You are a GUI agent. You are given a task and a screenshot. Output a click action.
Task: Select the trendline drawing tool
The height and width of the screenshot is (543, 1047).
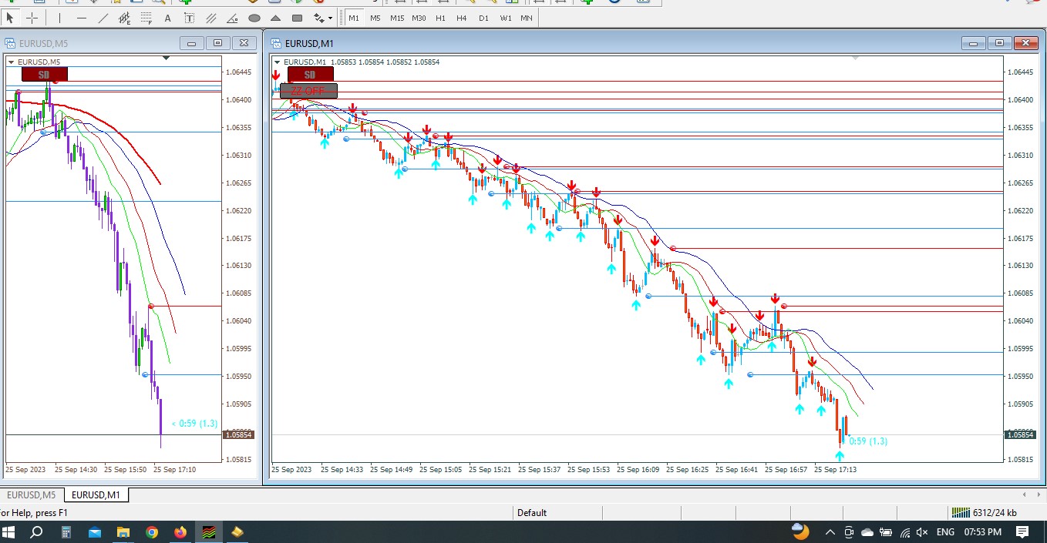103,18
